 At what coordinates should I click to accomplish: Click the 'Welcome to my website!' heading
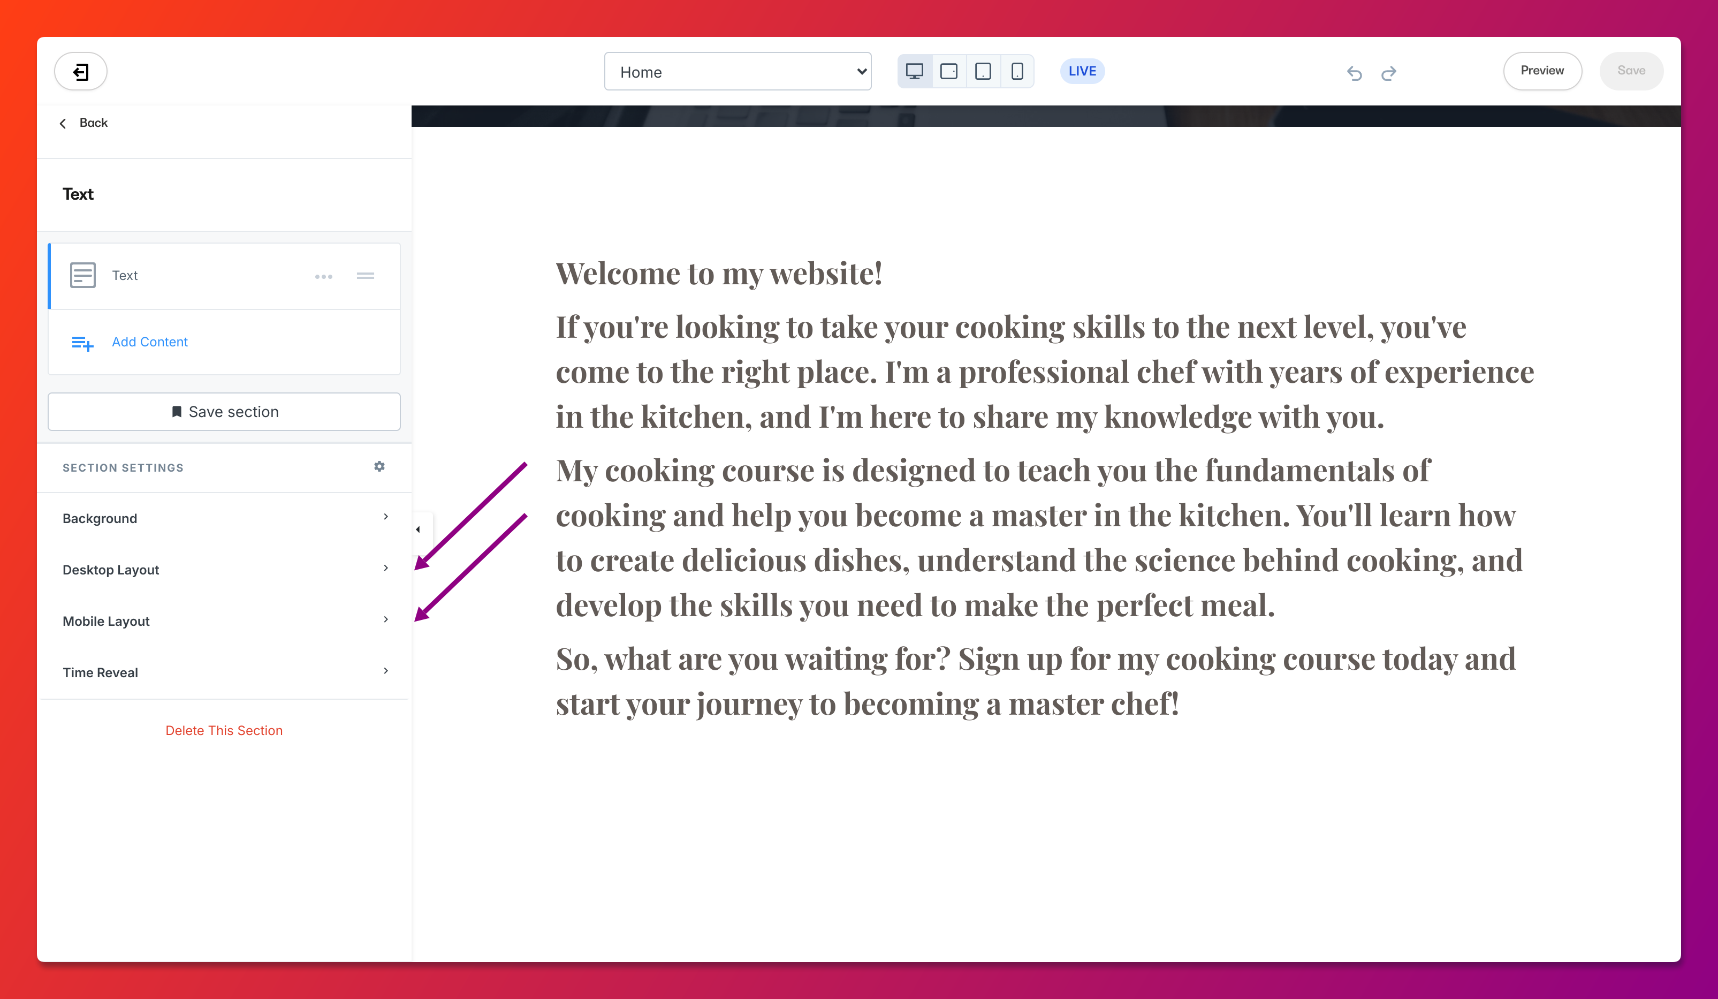(x=719, y=274)
